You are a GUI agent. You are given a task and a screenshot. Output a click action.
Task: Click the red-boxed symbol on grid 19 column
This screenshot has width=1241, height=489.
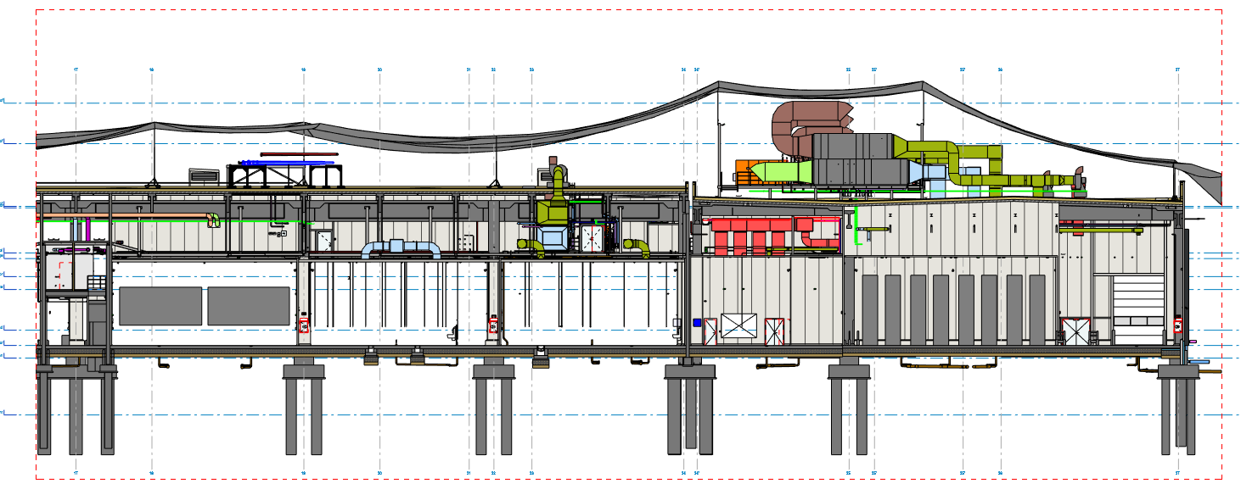(304, 326)
